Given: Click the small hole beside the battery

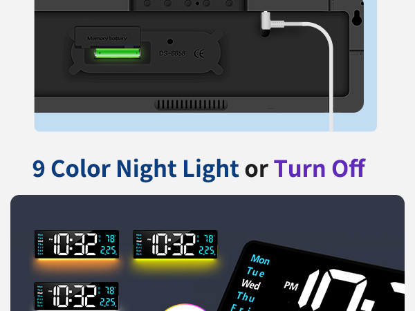Looking at the screenshot, I should pyautogui.click(x=170, y=41).
